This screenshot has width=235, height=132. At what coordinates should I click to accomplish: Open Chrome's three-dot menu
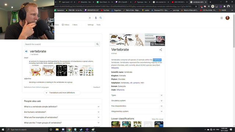[x=232, y=7]
